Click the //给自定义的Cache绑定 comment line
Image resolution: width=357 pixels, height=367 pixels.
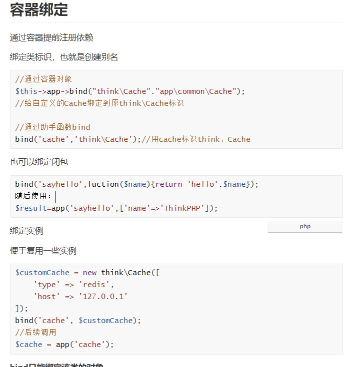coord(99,103)
